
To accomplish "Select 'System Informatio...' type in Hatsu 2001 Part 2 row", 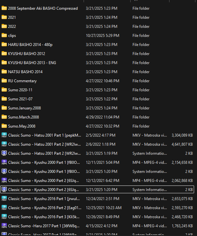I will coord(150,153).
